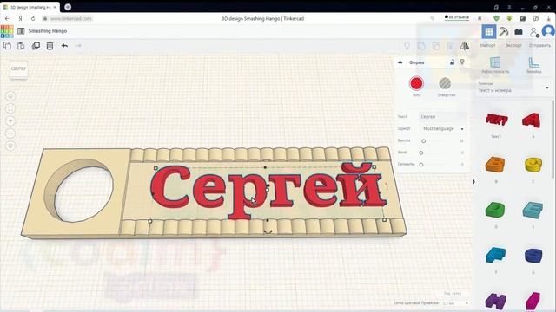Zoom out with the minus icon

click(10, 133)
